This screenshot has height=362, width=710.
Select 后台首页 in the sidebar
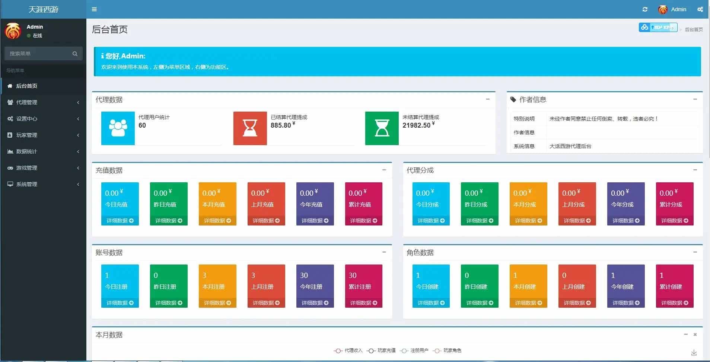tap(27, 86)
